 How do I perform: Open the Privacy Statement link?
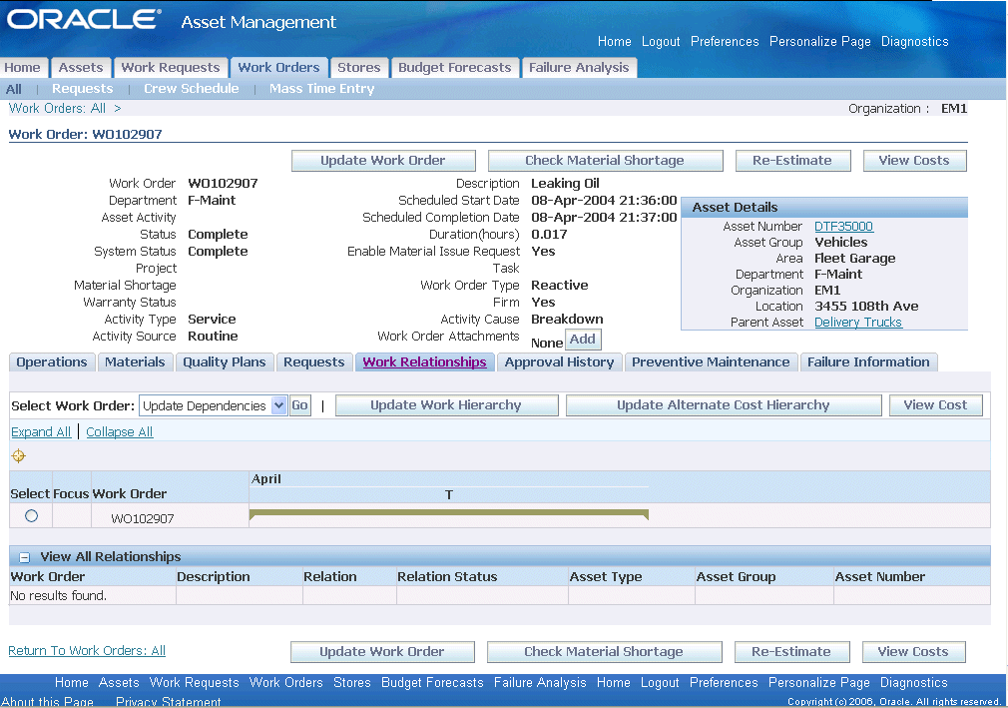pyautogui.click(x=169, y=702)
